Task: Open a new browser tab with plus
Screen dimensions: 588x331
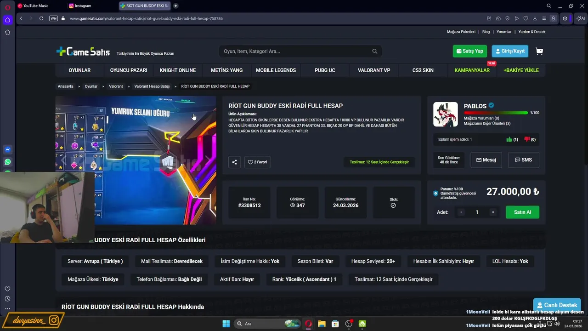Action: [175, 6]
